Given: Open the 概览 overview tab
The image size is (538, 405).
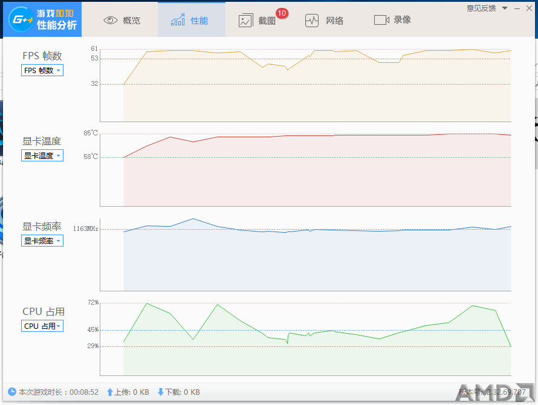Looking at the screenshot, I should [122, 21].
